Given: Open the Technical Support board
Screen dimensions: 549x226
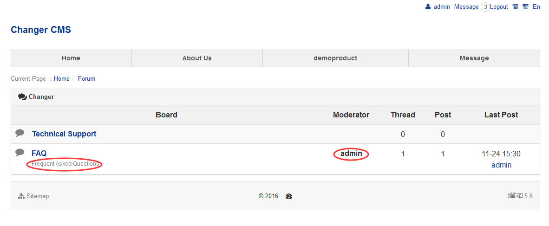Looking at the screenshot, I should [64, 134].
